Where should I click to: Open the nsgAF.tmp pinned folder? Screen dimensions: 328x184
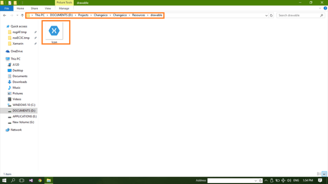point(20,32)
